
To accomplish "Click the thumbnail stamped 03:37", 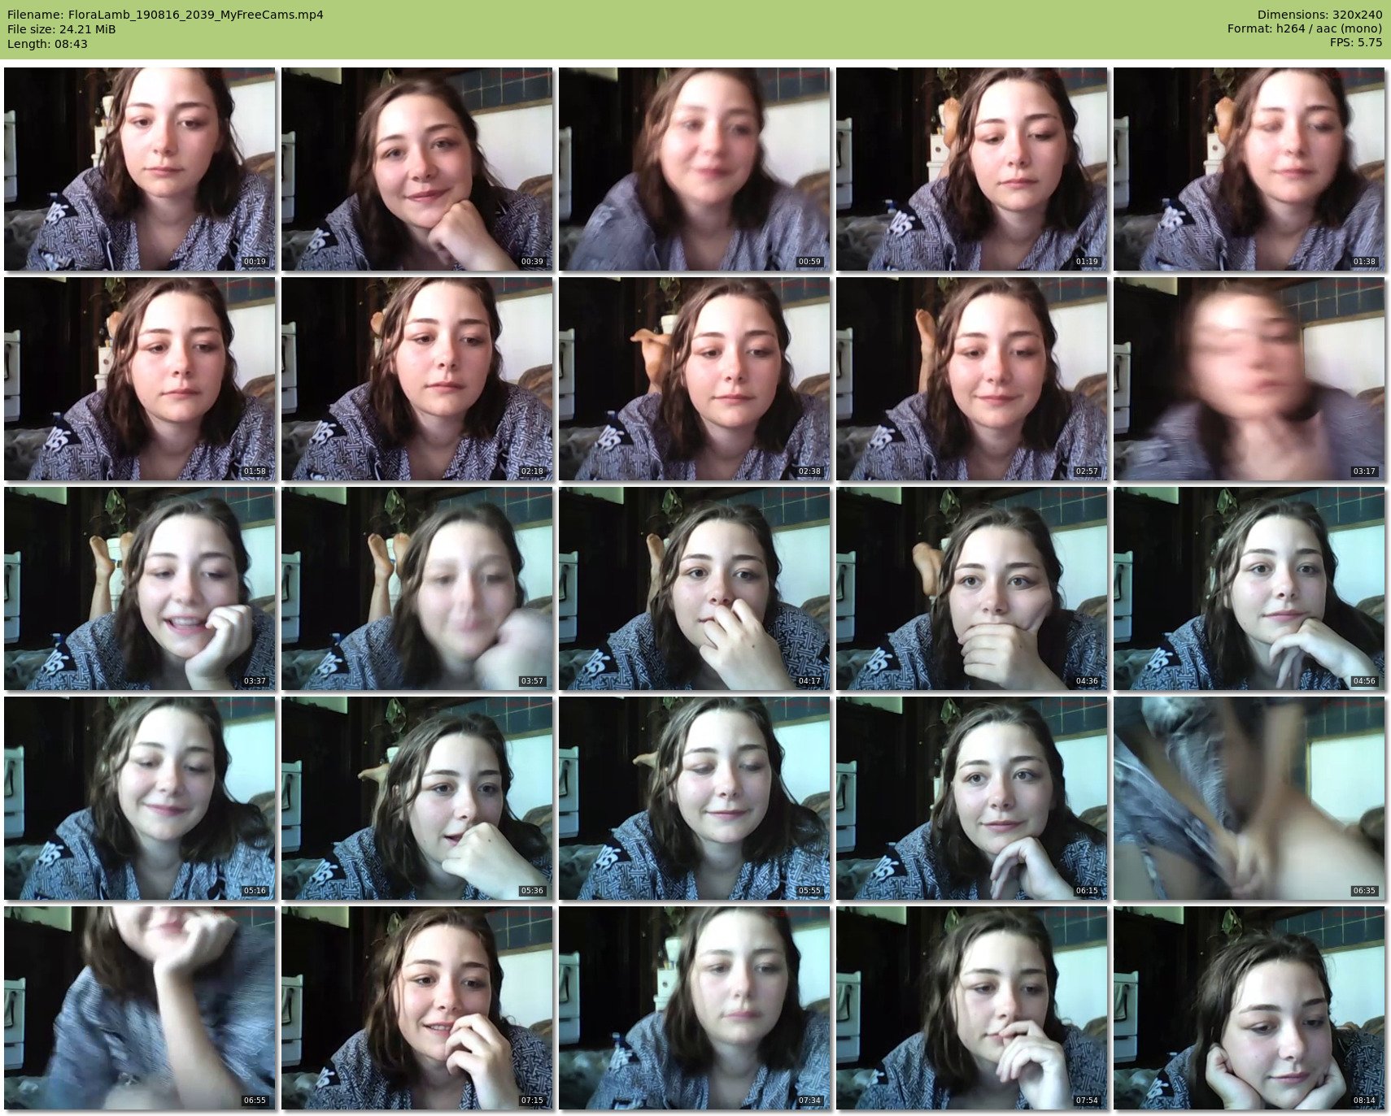I will [139, 588].
